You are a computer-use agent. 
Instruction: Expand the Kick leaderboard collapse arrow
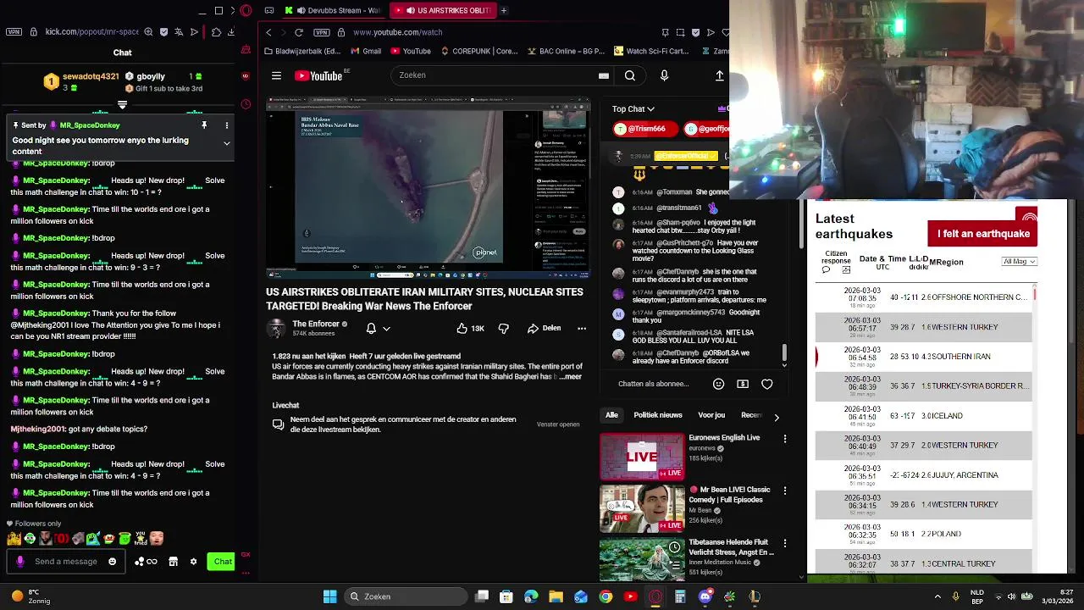point(122,105)
